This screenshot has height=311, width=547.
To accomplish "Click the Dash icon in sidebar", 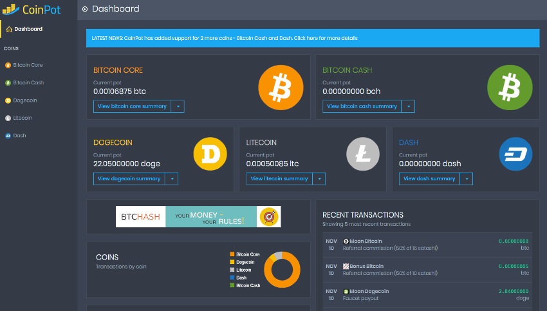I will [x=8, y=136].
